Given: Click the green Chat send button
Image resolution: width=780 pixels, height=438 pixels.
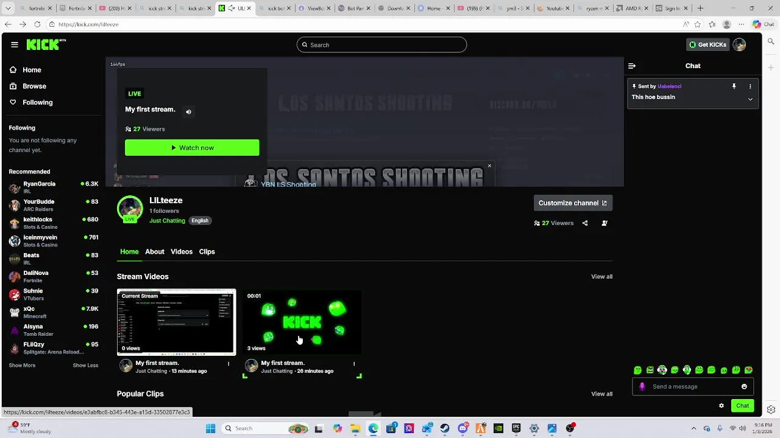Looking at the screenshot, I should (742, 406).
